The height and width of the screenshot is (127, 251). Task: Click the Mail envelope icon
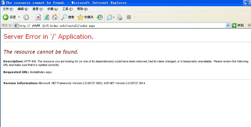(x=110, y=17)
